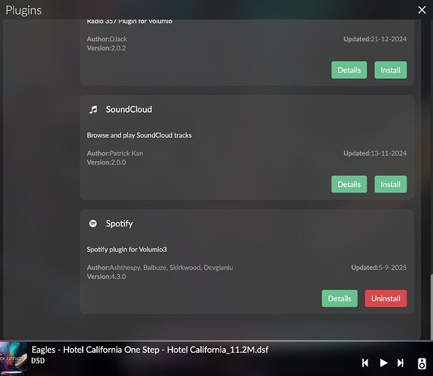Click the playback progress bar above the player
This screenshot has width=433, height=376.
tap(217, 341)
